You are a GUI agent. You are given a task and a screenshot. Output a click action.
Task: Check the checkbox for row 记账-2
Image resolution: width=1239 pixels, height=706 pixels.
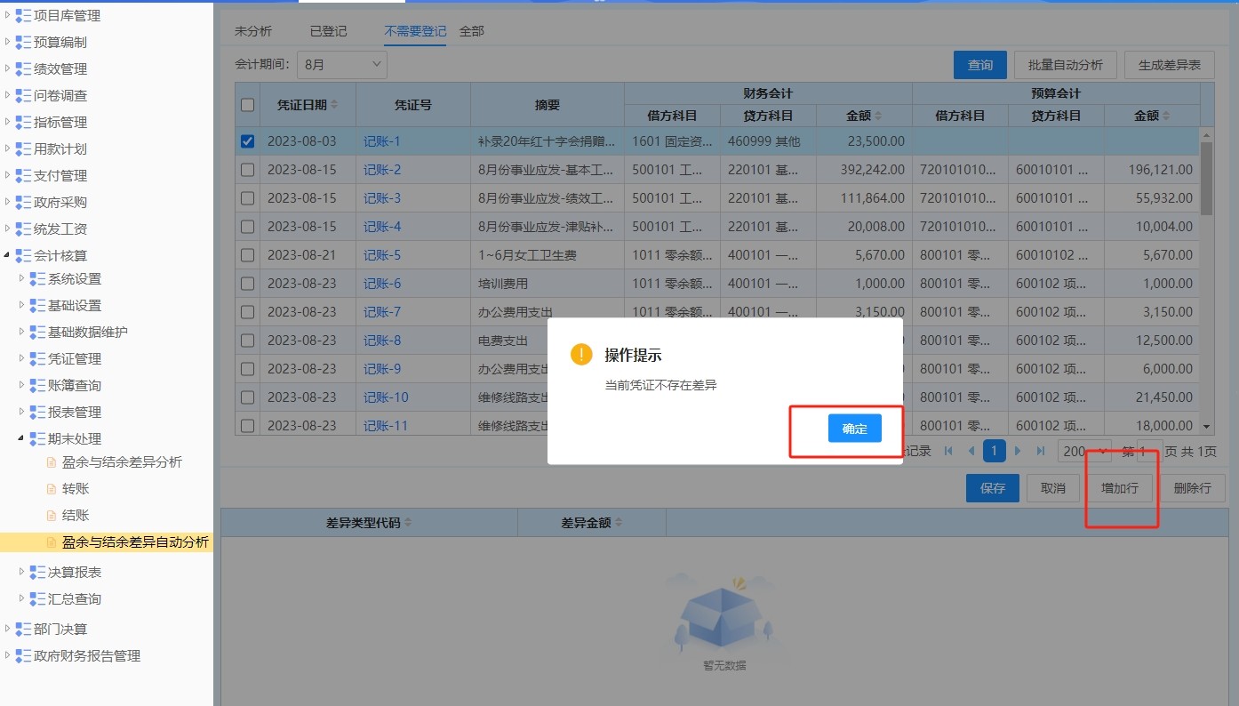(x=248, y=170)
